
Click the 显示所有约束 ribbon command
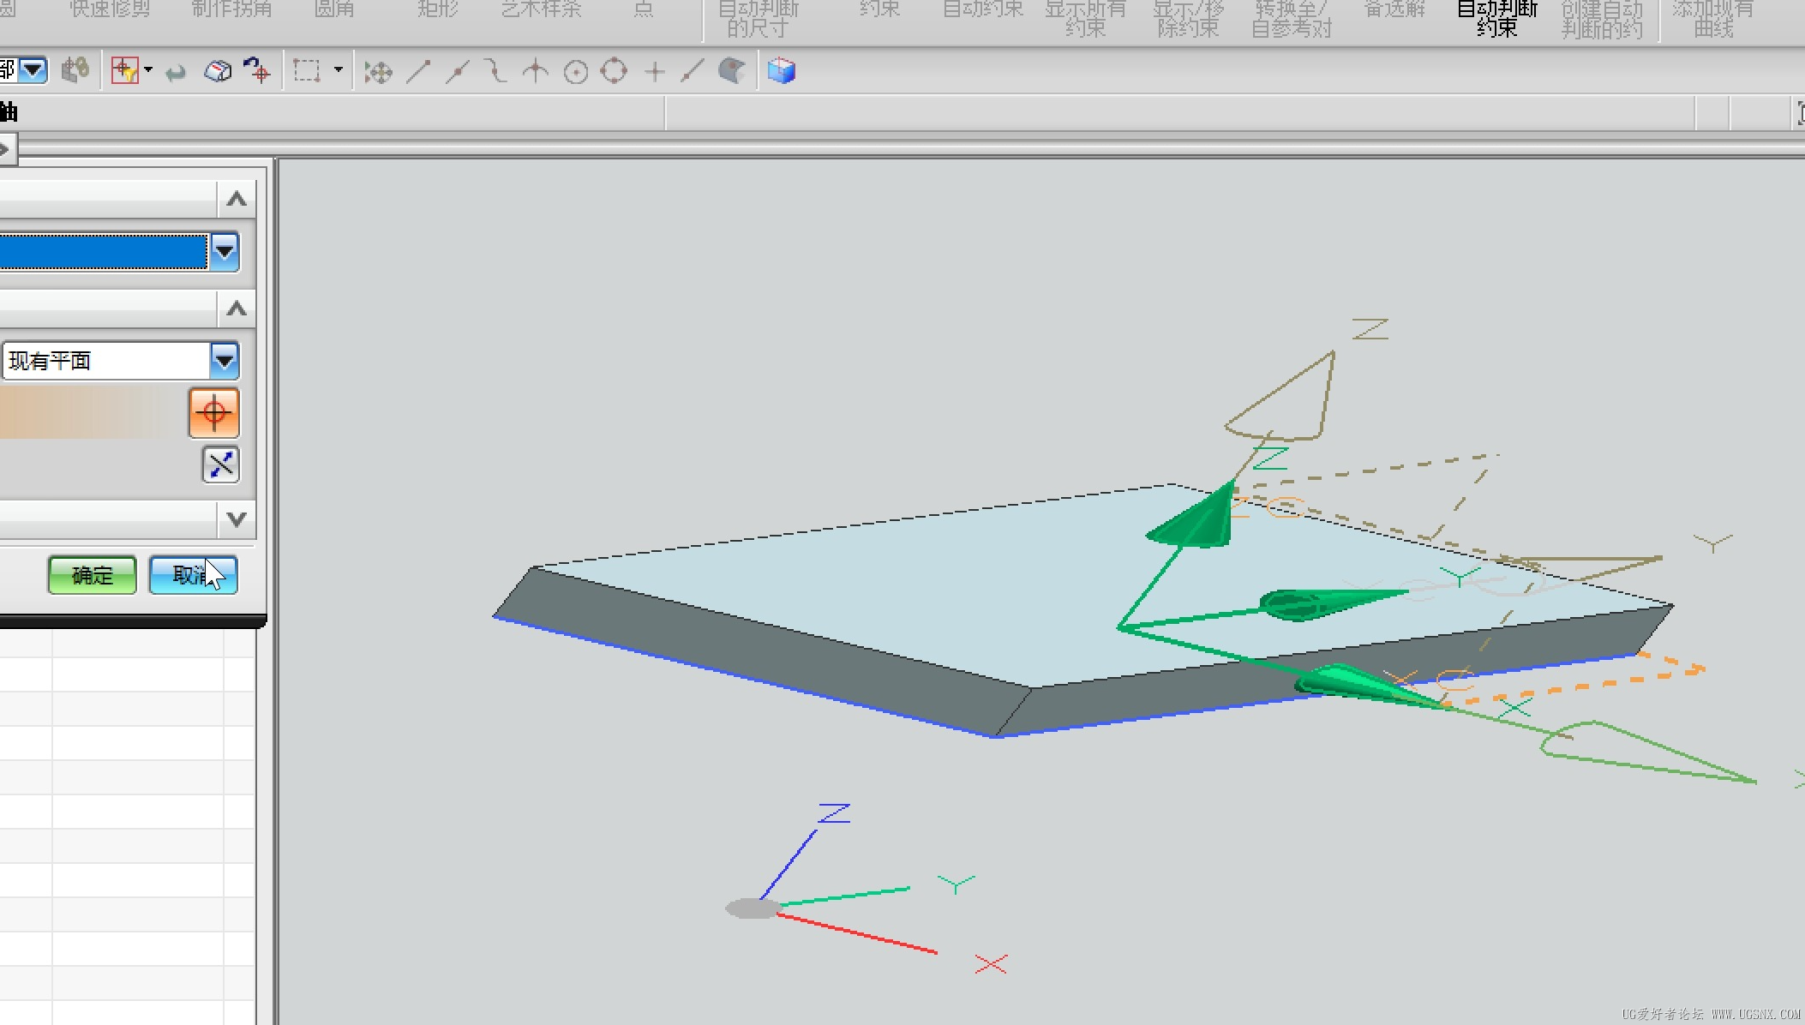pos(1085,19)
